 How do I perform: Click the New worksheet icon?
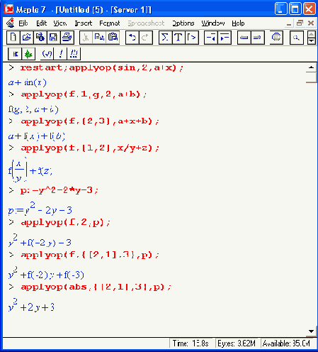click(x=13, y=38)
